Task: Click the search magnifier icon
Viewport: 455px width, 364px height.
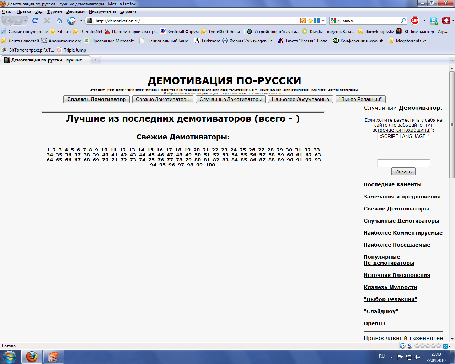Action: (403, 21)
